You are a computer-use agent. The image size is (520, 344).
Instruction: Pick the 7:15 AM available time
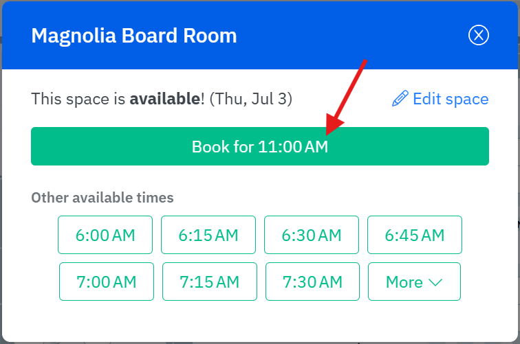[209, 282]
